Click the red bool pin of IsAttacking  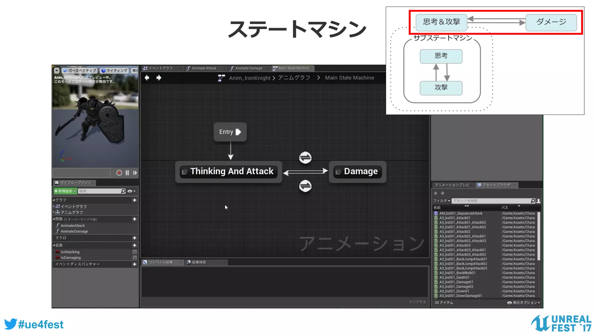(x=58, y=252)
